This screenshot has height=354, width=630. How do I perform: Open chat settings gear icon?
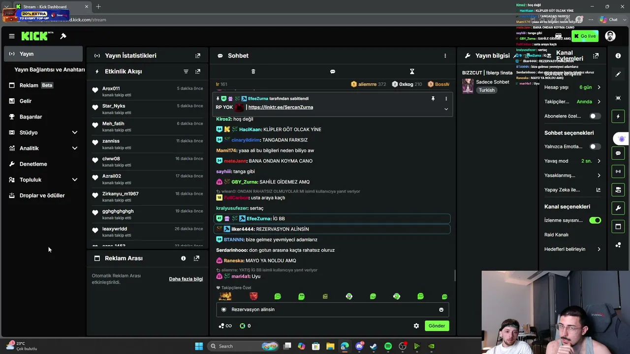coord(416,326)
